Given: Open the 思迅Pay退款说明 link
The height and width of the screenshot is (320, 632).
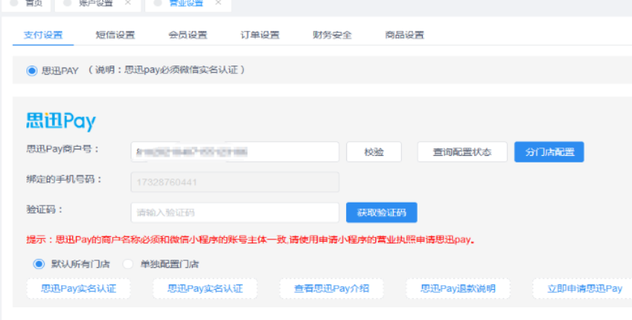Looking at the screenshot, I should (x=458, y=289).
